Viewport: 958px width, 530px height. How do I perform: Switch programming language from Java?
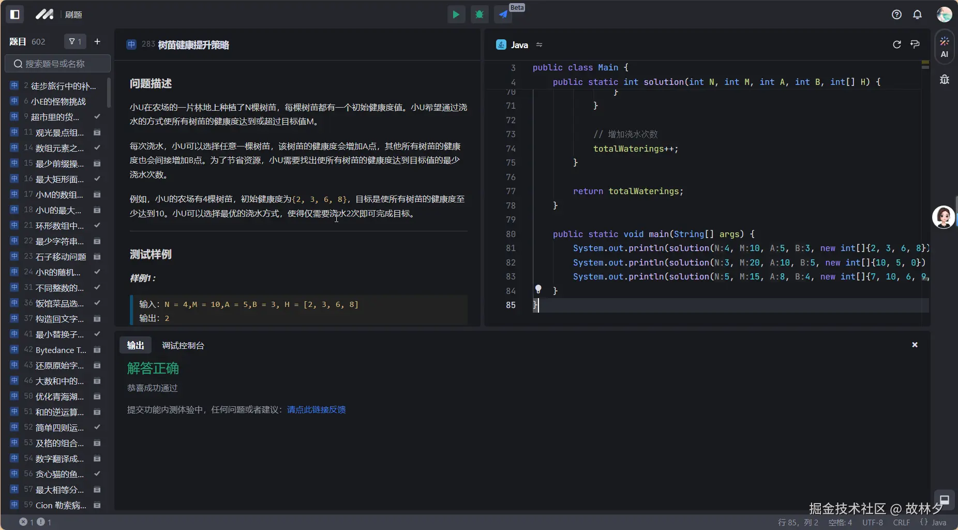519,45
